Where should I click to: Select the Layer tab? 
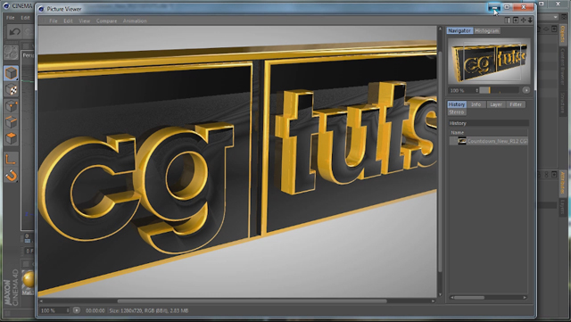pyautogui.click(x=496, y=104)
